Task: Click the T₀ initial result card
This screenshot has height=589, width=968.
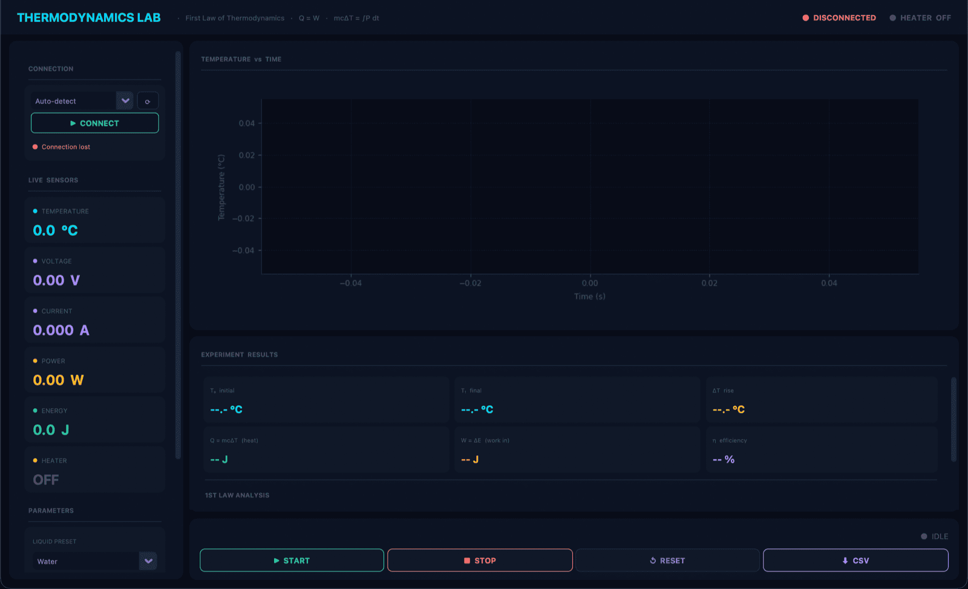Action: [326, 400]
